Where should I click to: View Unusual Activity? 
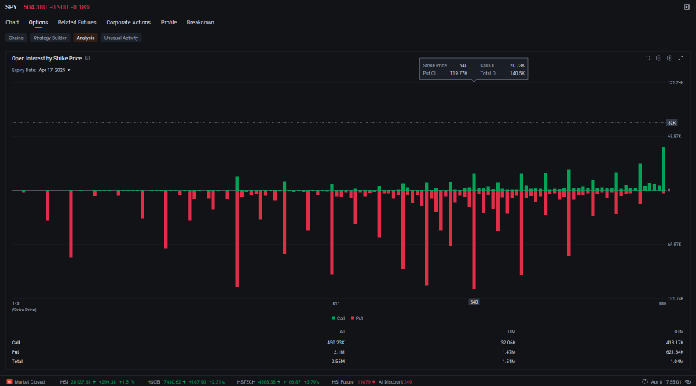pos(121,38)
